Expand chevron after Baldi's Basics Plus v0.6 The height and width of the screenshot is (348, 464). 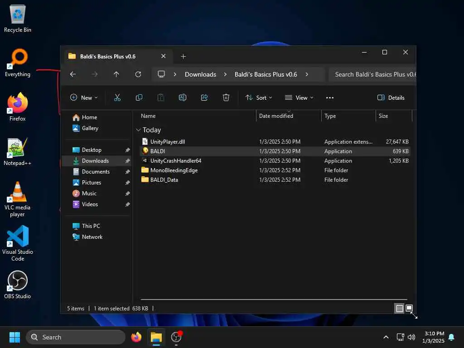[307, 74]
